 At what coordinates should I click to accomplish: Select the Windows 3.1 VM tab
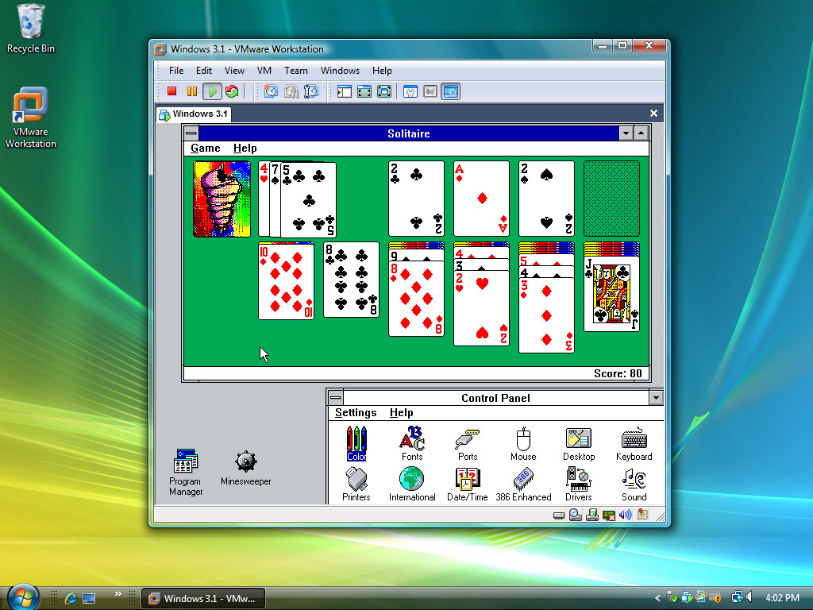[194, 114]
